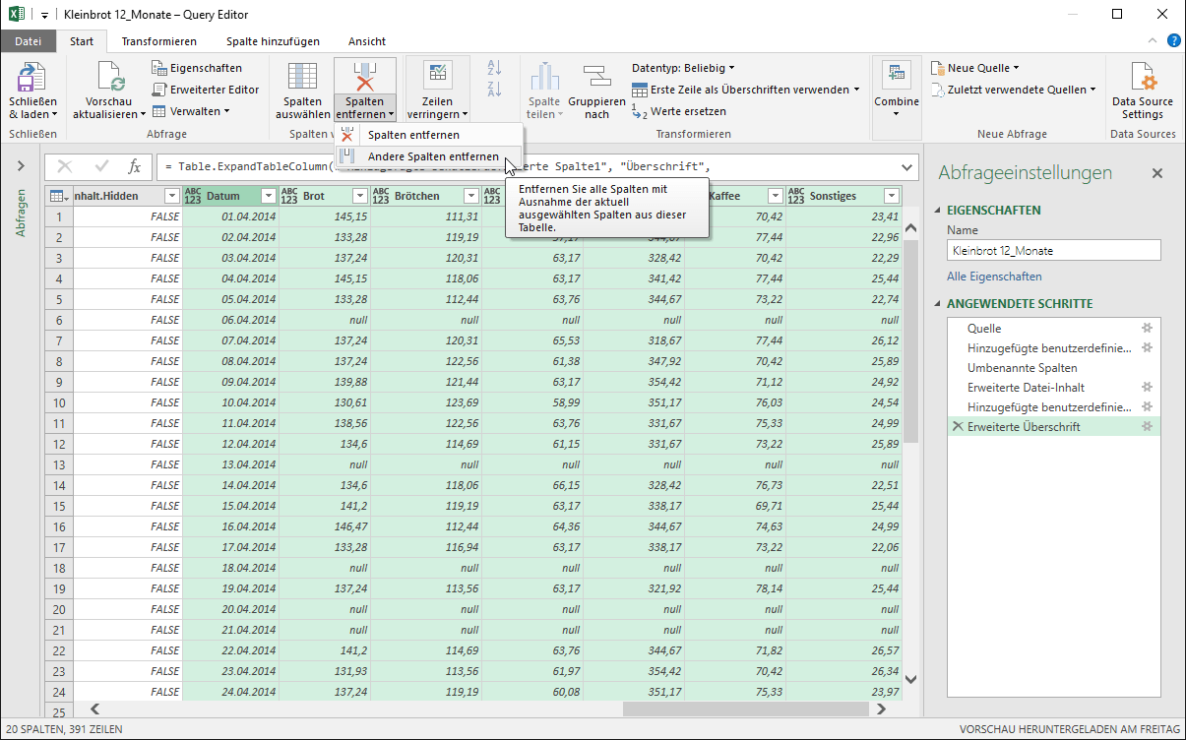This screenshot has width=1186, height=740.
Task: Click the Excel icon in the title bar
Action: click(x=15, y=15)
